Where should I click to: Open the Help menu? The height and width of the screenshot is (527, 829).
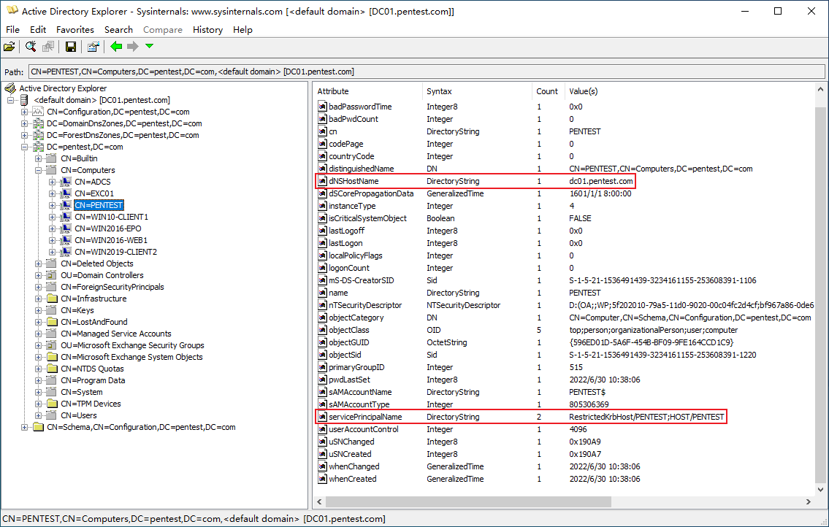point(242,30)
